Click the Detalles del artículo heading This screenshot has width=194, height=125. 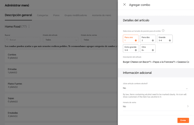(x=136, y=20)
